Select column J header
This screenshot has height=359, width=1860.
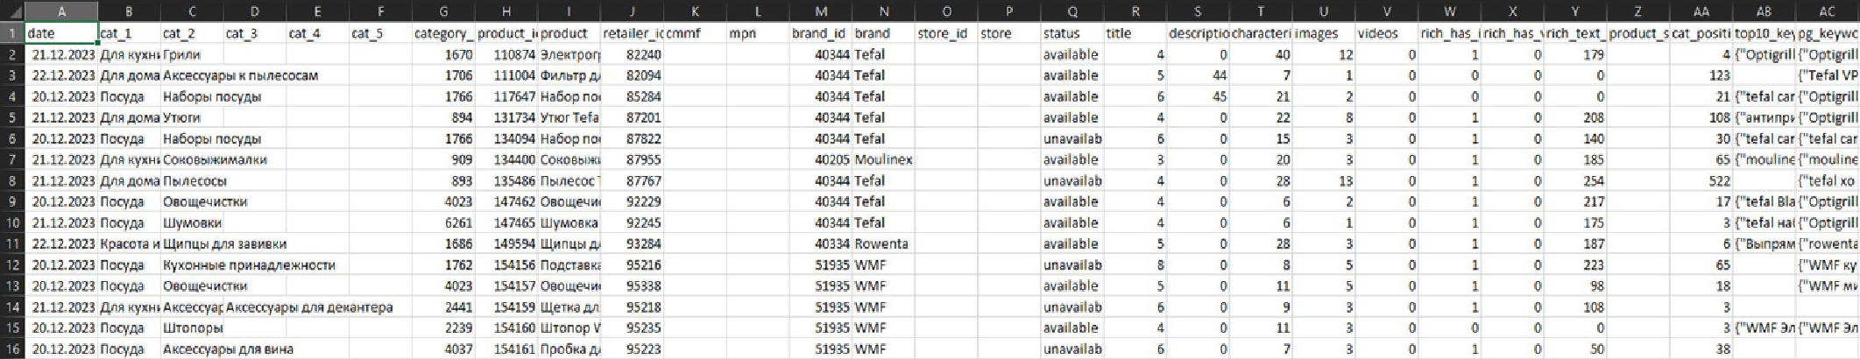(632, 11)
